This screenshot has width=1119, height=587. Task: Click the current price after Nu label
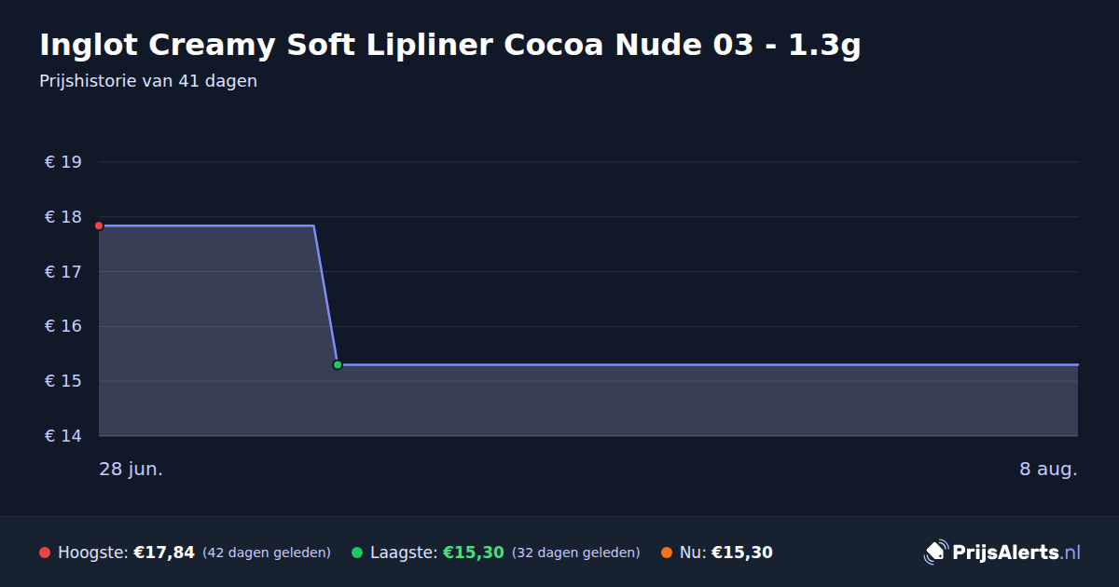(x=742, y=553)
